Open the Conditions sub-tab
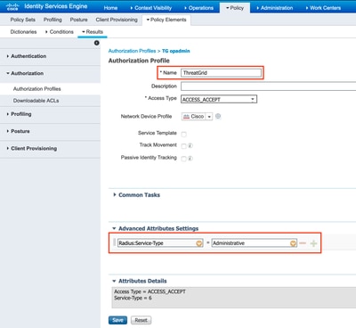 click(x=60, y=32)
